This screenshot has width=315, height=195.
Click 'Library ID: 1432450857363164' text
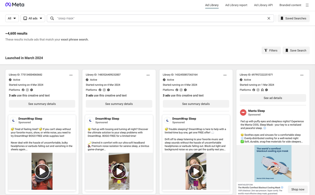pos(180,75)
